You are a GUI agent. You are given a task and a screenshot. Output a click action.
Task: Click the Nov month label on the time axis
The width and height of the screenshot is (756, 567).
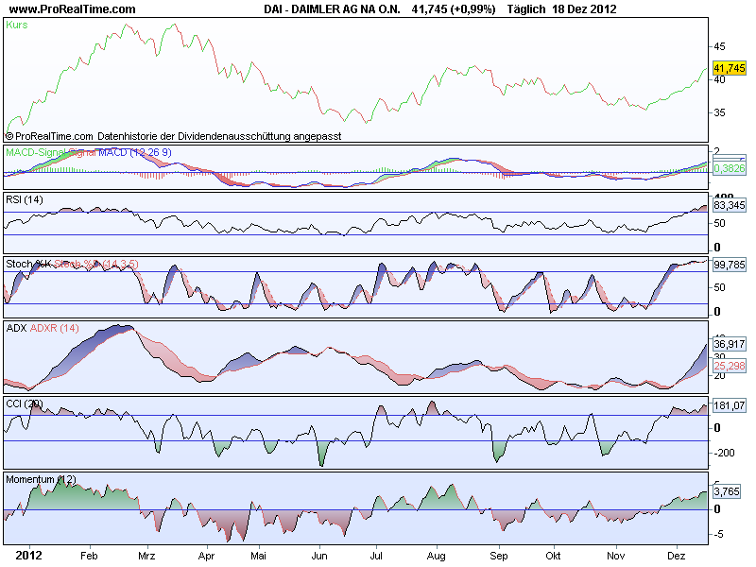pos(615,556)
